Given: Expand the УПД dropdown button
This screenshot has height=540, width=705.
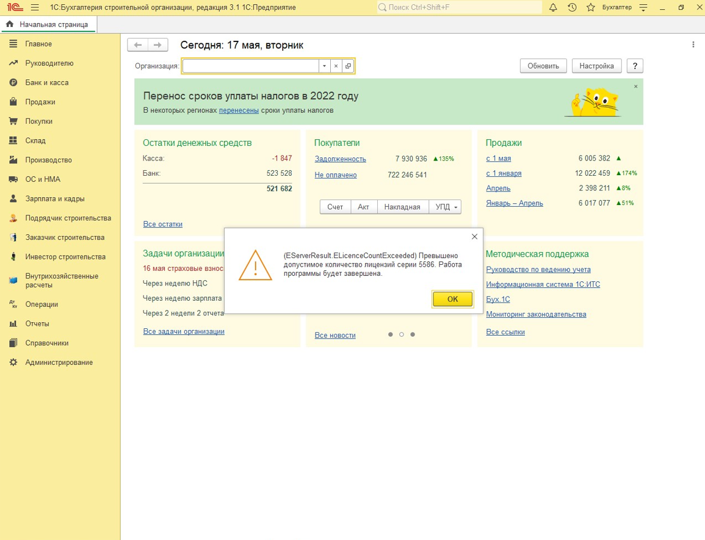Looking at the screenshot, I should point(445,207).
